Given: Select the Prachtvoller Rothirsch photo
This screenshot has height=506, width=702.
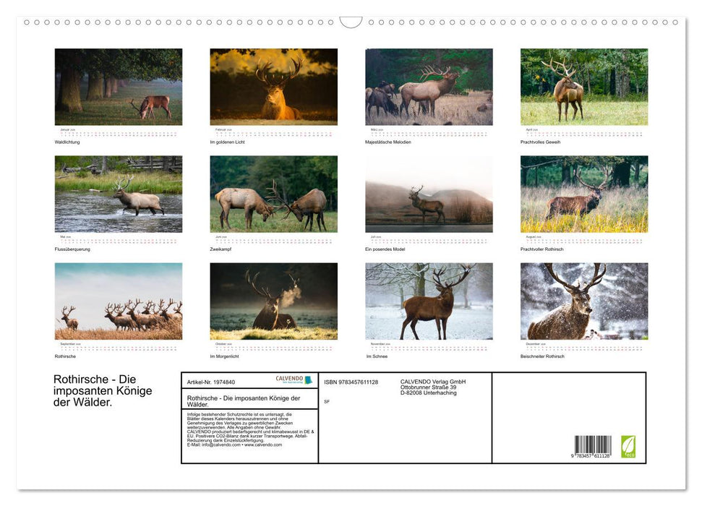Looking at the screenshot, I should (583, 194).
